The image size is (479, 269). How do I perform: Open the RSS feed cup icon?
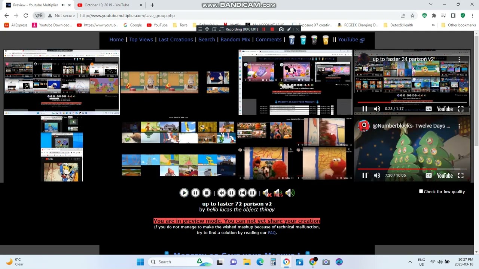coord(326,40)
